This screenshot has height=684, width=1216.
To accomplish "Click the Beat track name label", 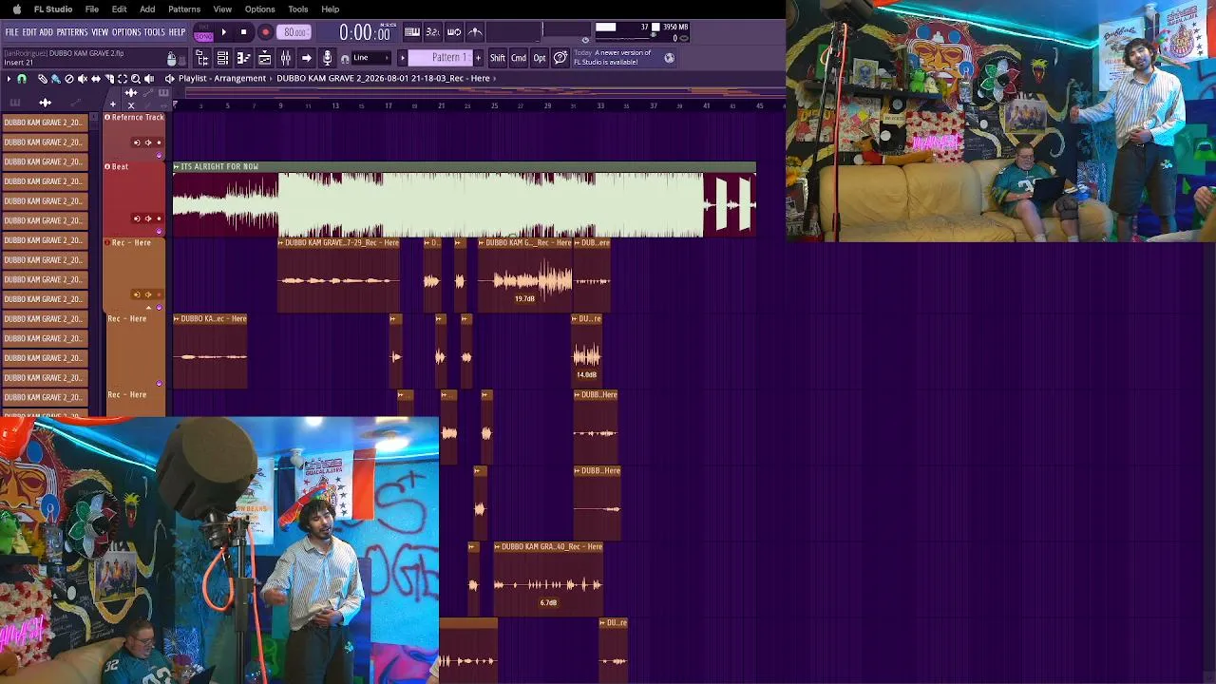I will point(120,167).
